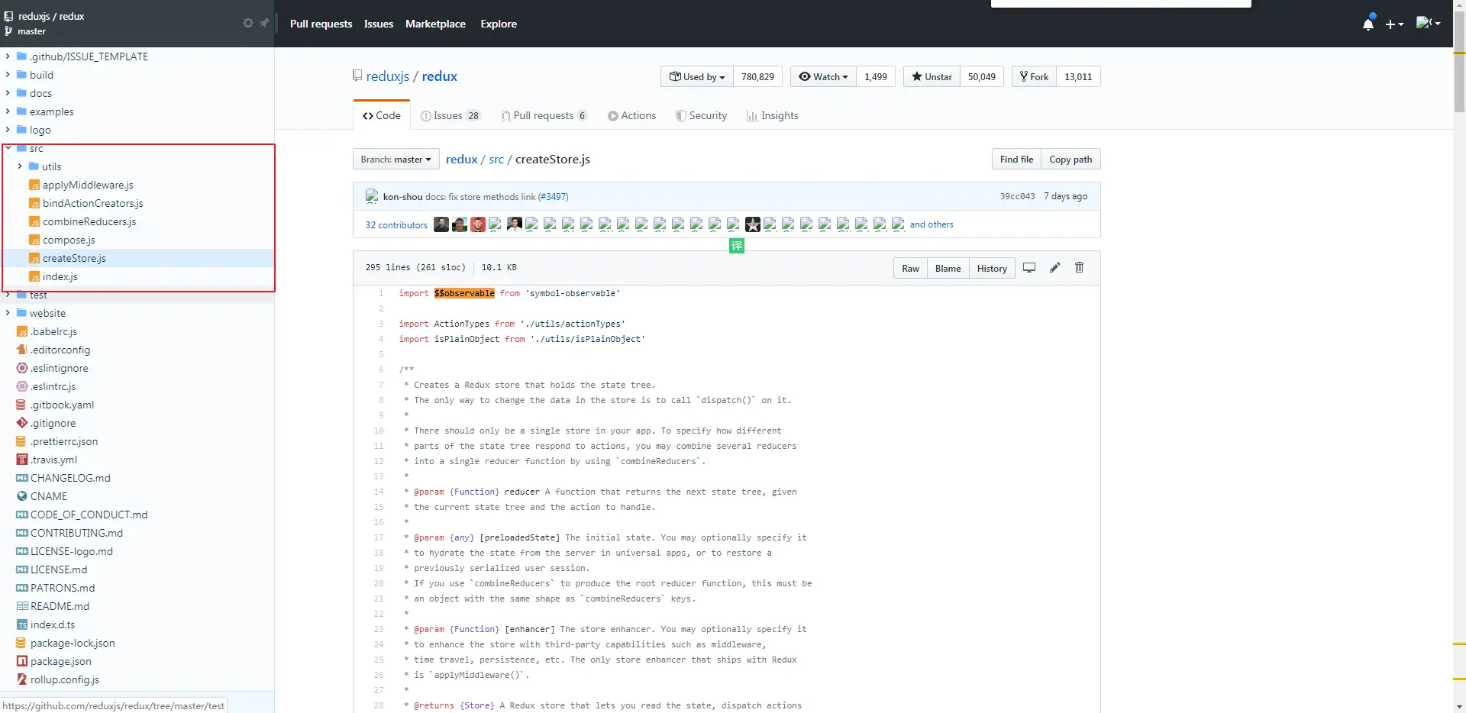The height and width of the screenshot is (713, 1466).
Task: Switch to the Insights tab
Action: (773, 115)
